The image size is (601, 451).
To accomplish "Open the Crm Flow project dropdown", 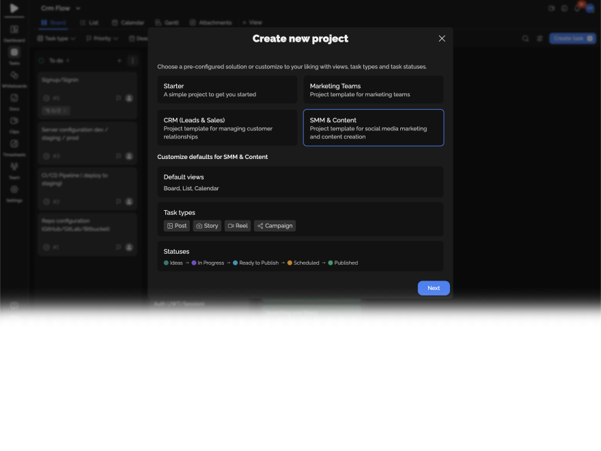I will coord(60,8).
